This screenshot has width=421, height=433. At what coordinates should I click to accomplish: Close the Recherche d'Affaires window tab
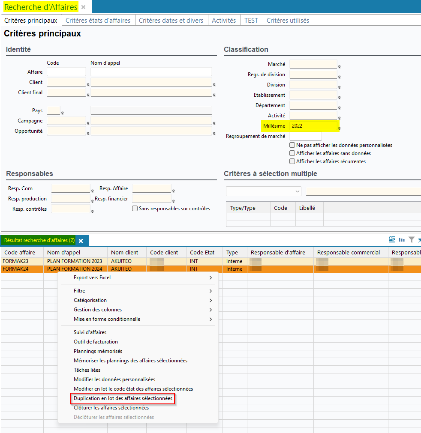pyautogui.click(x=84, y=7)
